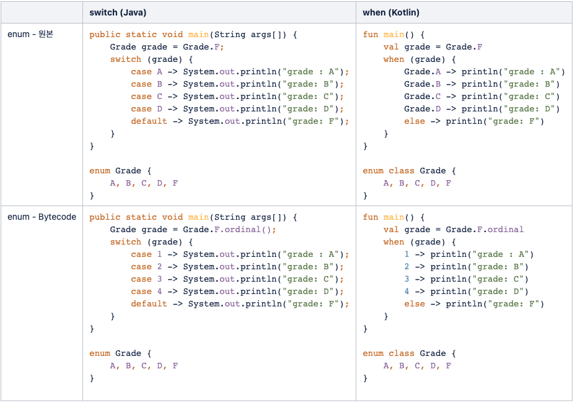
Task: Click the Kotlin line beginning "Grade.A ->"
Action: tap(485, 72)
